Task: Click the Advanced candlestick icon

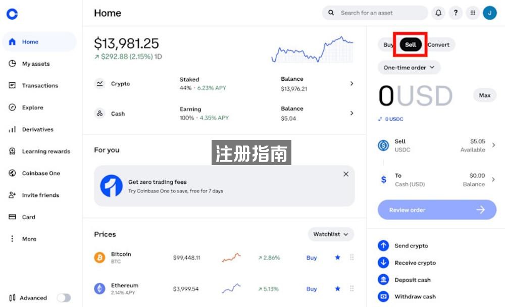Action: (x=12, y=297)
